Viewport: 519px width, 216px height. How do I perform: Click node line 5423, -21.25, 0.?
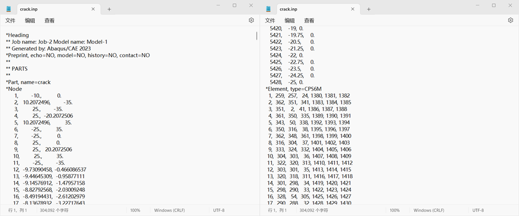tap(292, 49)
